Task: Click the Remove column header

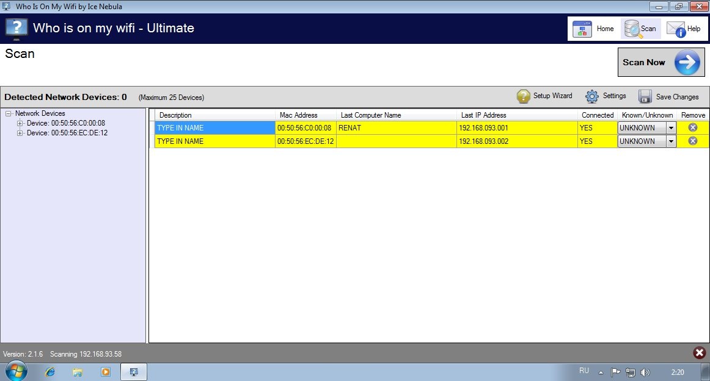Action: click(x=693, y=115)
